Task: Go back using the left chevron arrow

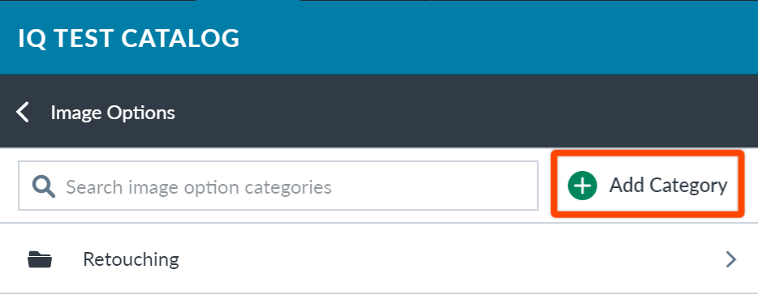Action: coord(22,112)
